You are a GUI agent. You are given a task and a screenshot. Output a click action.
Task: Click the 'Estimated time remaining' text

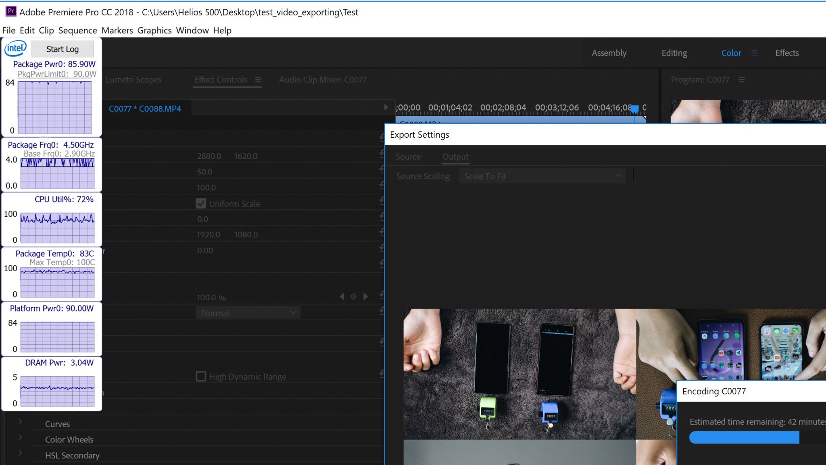click(757, 422)
